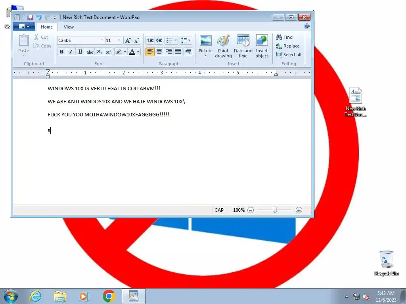Viewport: 406px width, 304px height.
Task: Undo the last action in WordPad
Action: point(39,17)
